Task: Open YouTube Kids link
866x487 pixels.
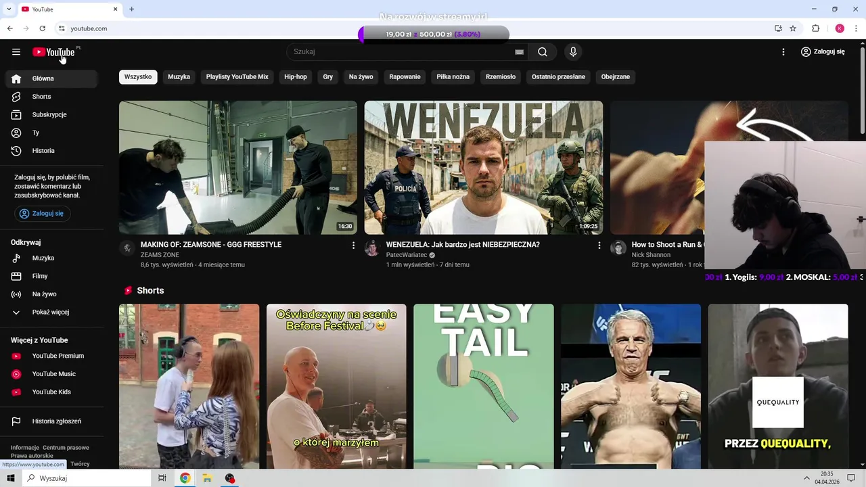Action: 51,392
